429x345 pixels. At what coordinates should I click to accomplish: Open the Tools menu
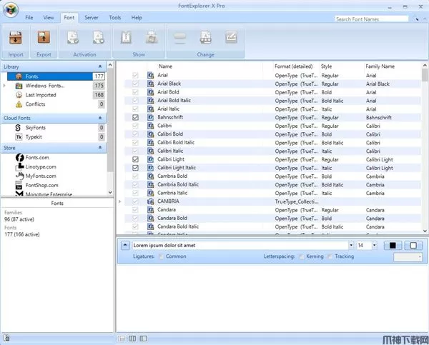(114, 17)
